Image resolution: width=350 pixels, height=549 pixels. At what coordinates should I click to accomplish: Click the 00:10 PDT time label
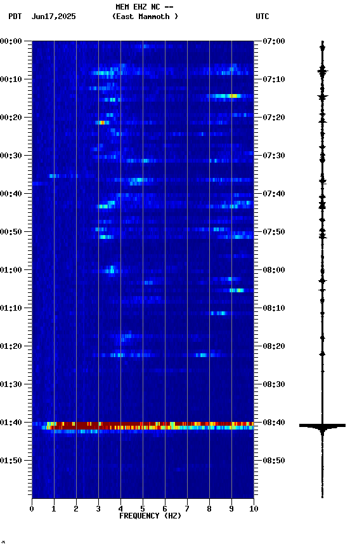point(11,79)
